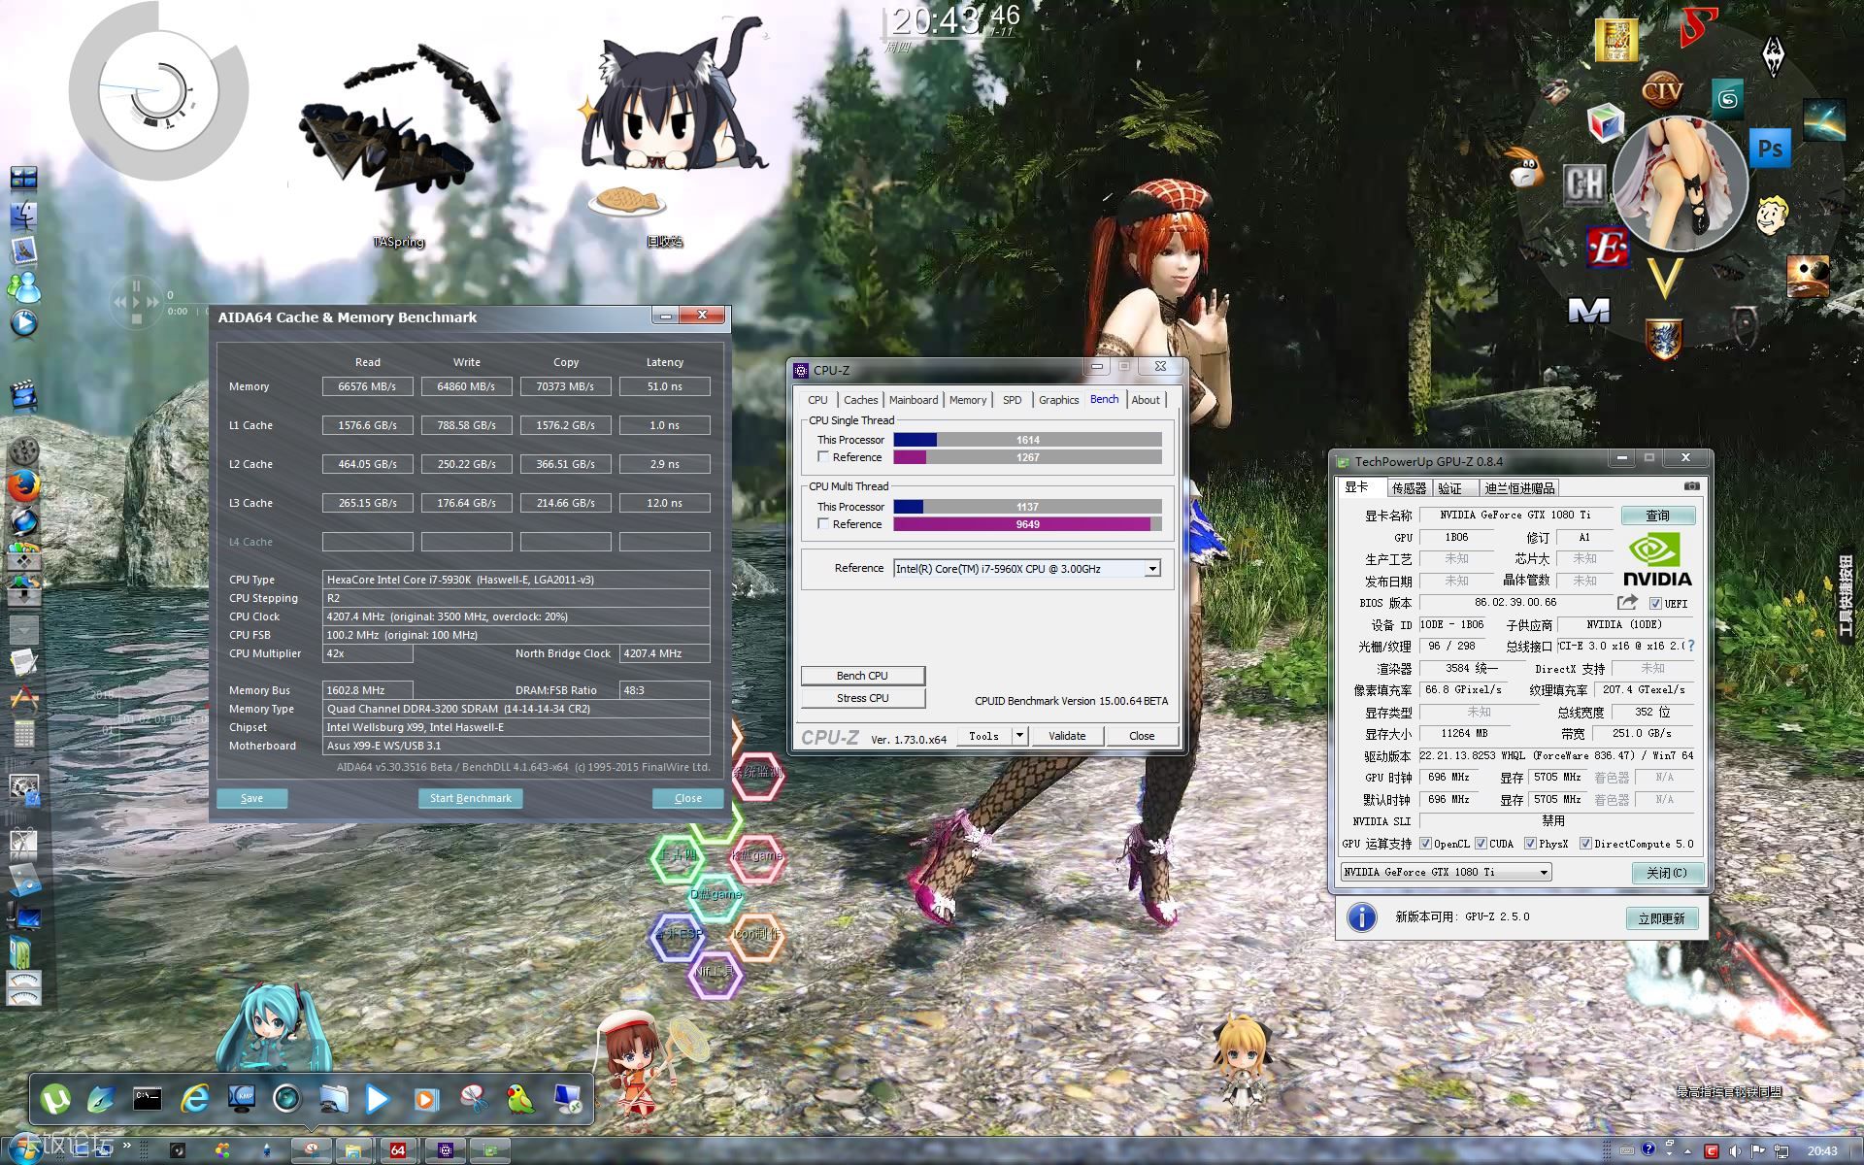The width and height of the screenshot is (1864, 1165).
Task: Open the command prompt dock icon
Action: pyautogui.click(x=148, y=1098)
